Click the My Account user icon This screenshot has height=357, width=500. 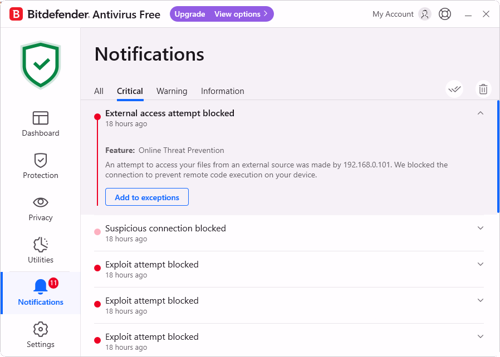click(x=425, y=14)
